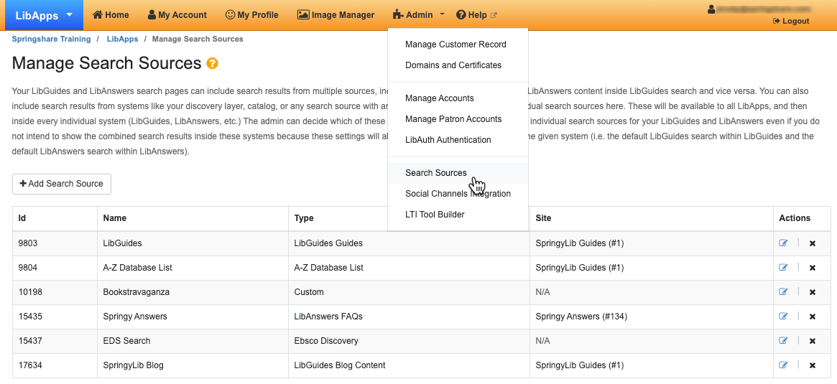Select Manage Customer Record from Admin menu

pos(458,45)
